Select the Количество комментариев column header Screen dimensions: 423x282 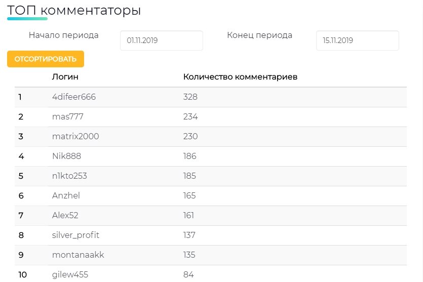click(240, 77)
